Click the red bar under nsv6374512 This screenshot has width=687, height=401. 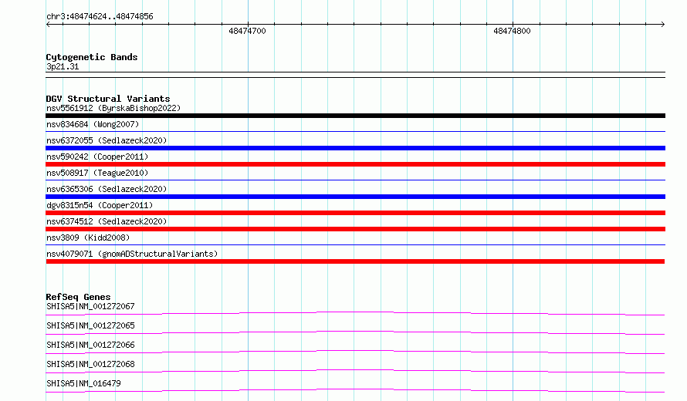[355, 229]
